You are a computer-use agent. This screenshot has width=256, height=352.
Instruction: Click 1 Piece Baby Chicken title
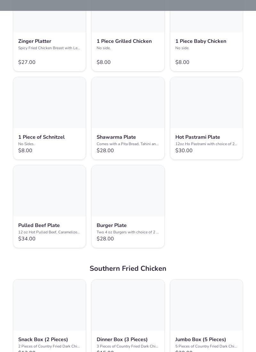(201, 41)
